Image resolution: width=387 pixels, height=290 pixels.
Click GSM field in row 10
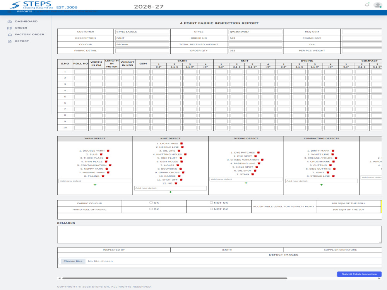click(143, 128)
